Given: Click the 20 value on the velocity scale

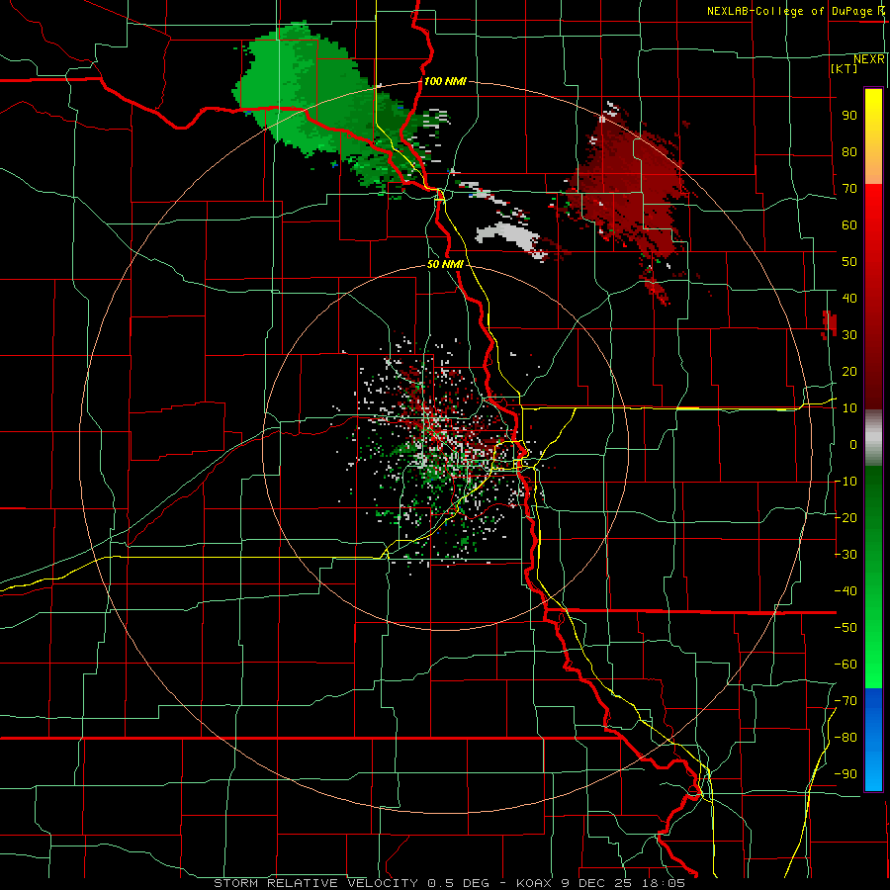Looking at the screenshot, I should click(x=849, y=371).
